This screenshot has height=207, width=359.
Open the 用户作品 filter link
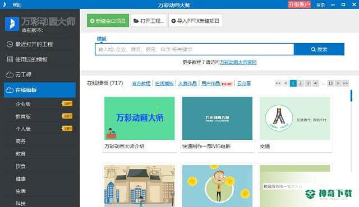[x=211, y=83]
